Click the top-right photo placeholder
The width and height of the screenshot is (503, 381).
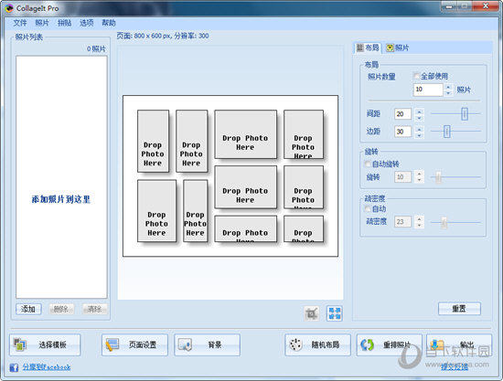(x=304, y=134)
